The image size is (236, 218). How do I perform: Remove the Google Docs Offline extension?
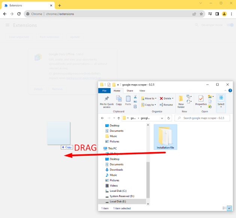57,89
